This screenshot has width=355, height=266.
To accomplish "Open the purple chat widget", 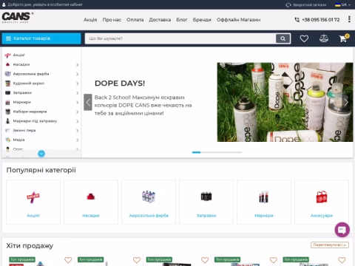I will [342, 230].
